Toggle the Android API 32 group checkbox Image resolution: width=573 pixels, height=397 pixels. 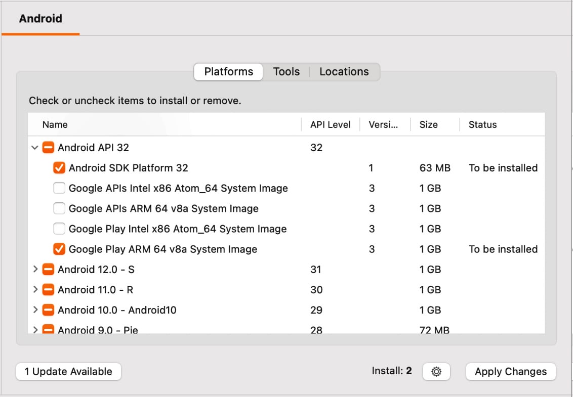coord(48,148)
